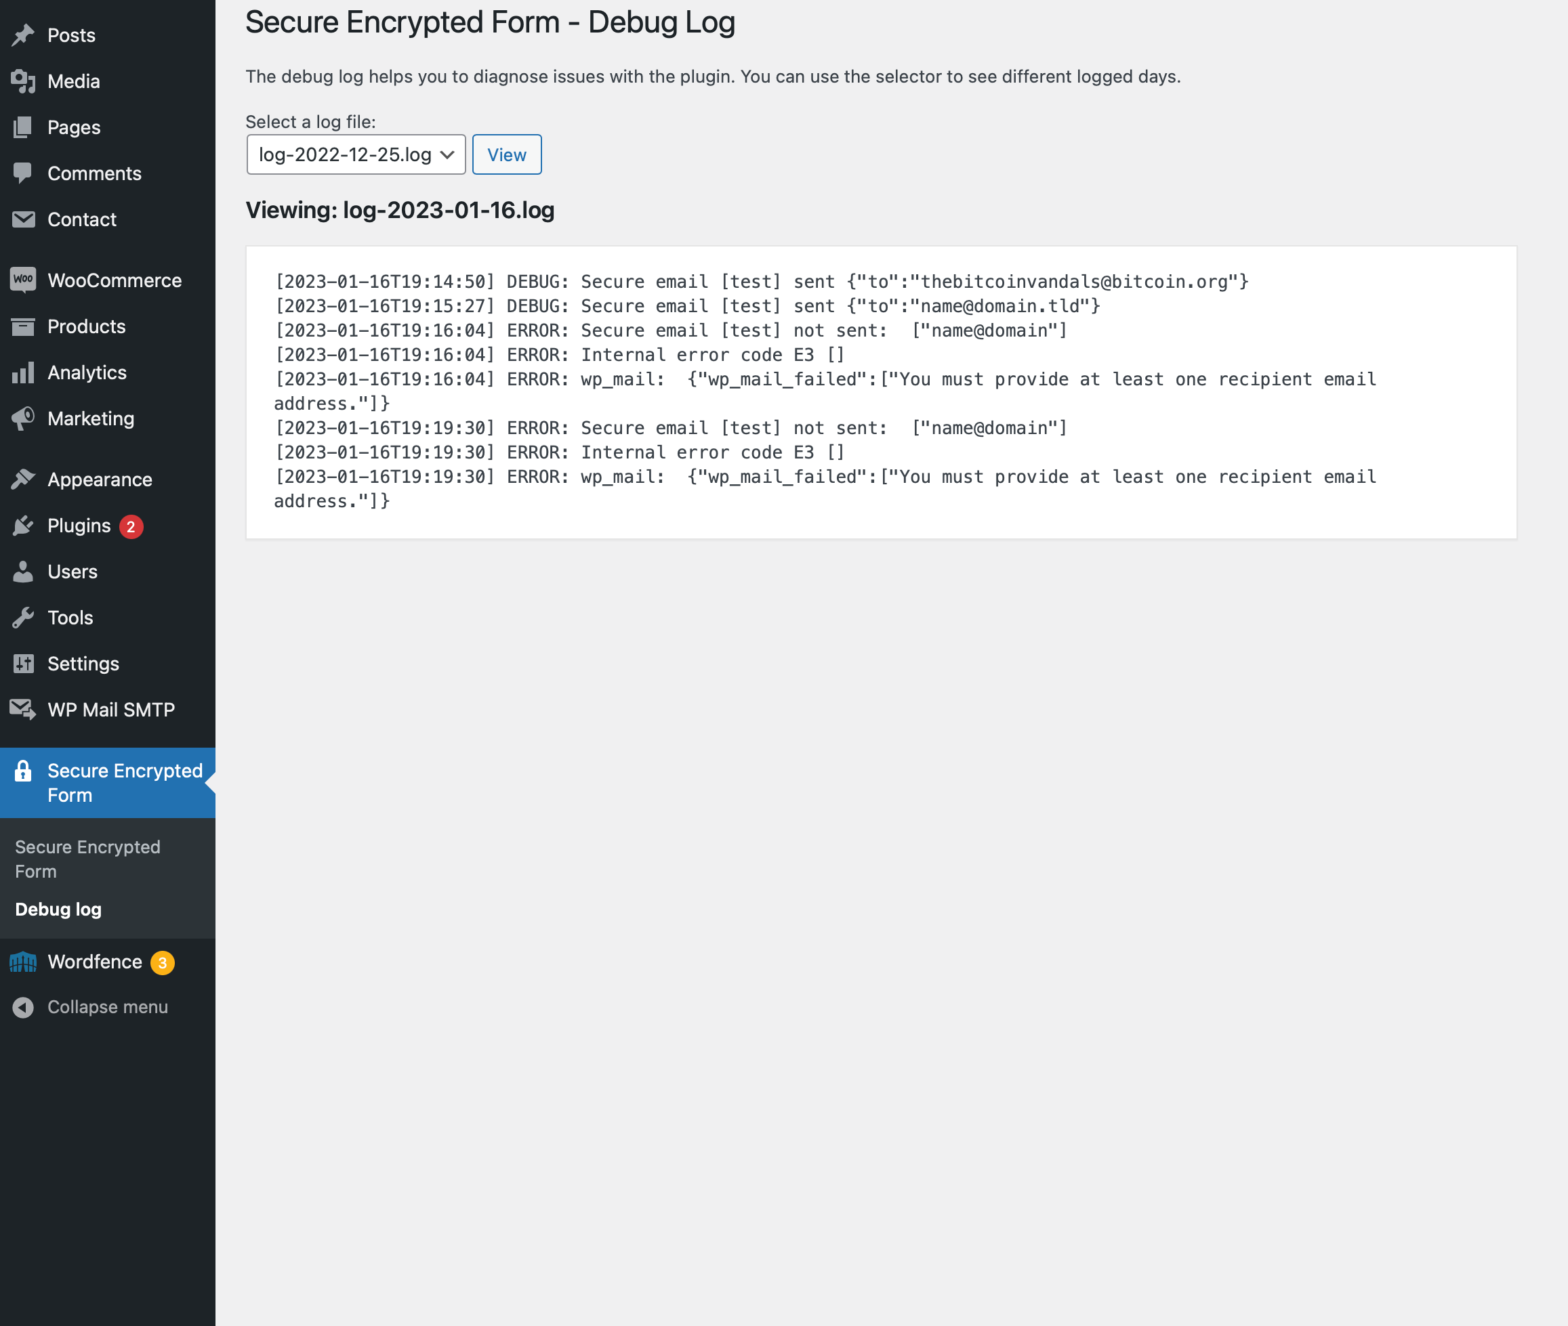This screenshot has height=1326, width=1568.
Task: Click the Wordfence shield icon
Action: click(x=23, y=962)
